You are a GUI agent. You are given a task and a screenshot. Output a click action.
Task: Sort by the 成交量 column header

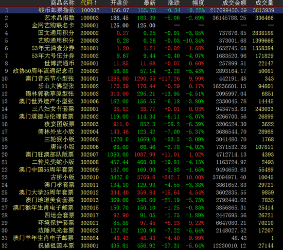264,3
